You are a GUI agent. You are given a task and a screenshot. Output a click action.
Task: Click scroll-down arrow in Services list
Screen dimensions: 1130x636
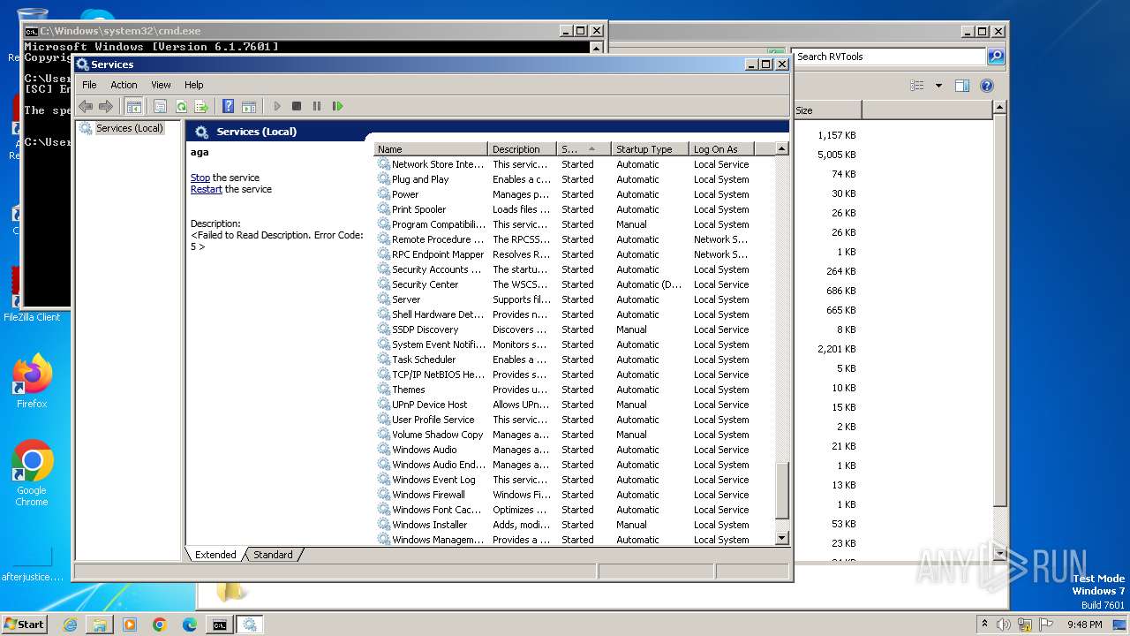781,537
